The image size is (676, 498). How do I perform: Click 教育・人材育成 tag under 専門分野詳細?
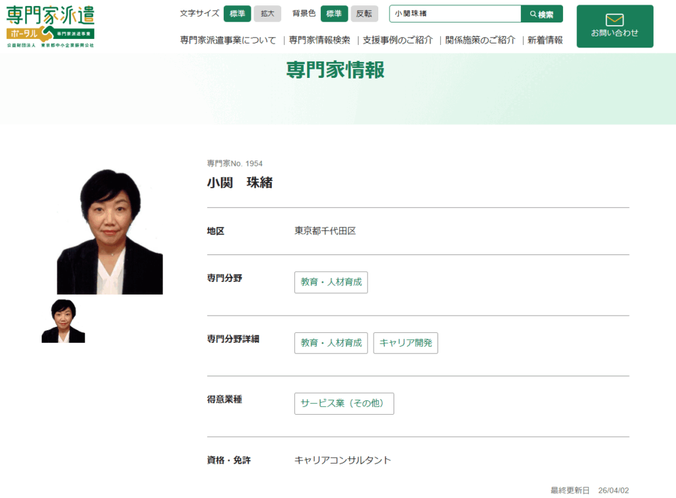coord(331,343)
